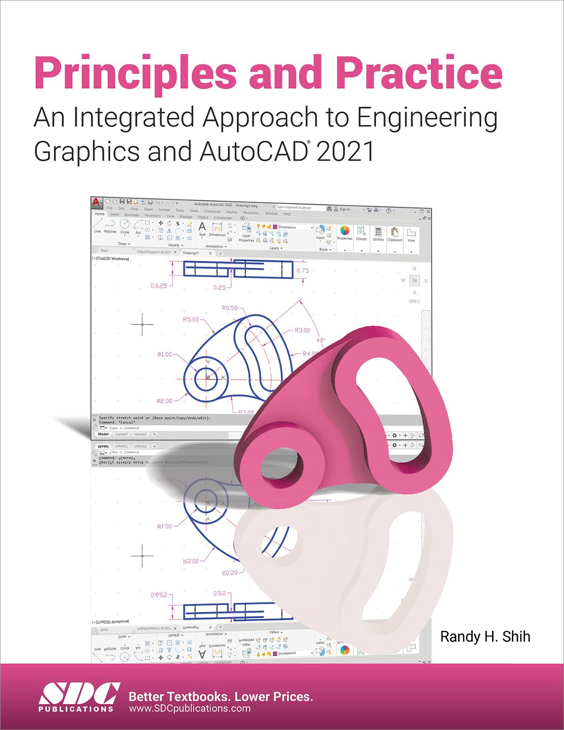The width and height of the screenshot is (564, 730).
Task: Switch to the Layout1 tab
Action: [x=121, y=434]
